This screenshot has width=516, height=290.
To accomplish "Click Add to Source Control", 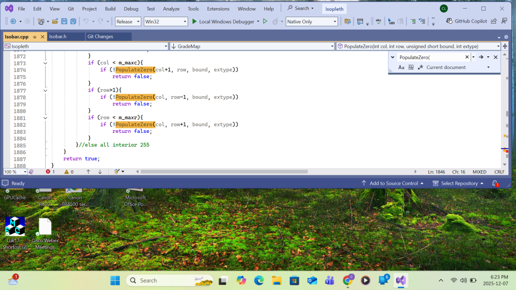I will (393, 183).
